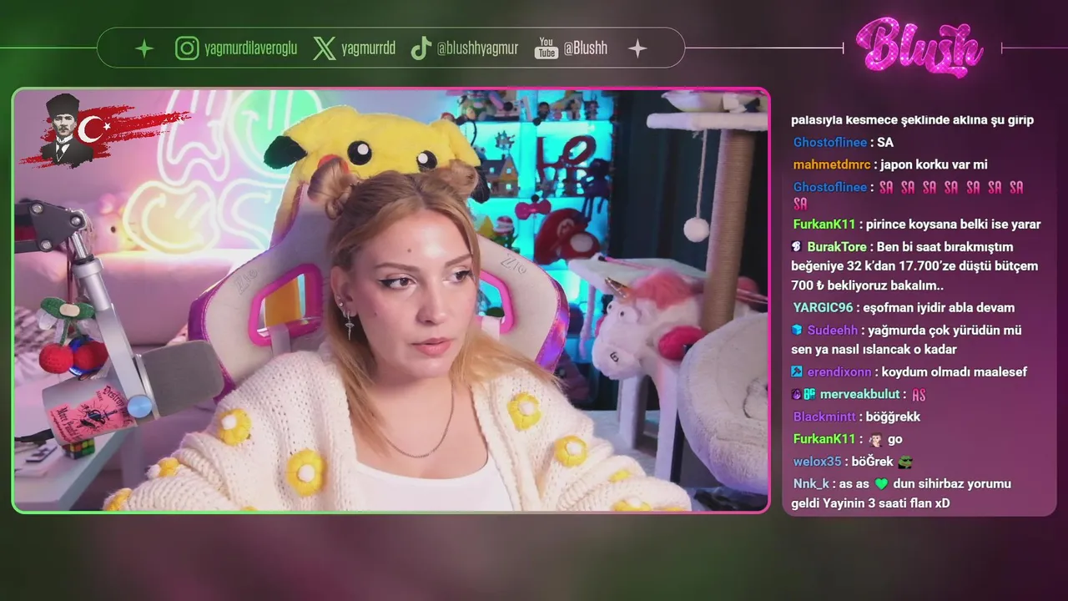The height and width of the screenshot is (601, 1068).
Task: Click FurkanK11 username on pirince message
Action: pyautogui.click(x=824, y=225)
